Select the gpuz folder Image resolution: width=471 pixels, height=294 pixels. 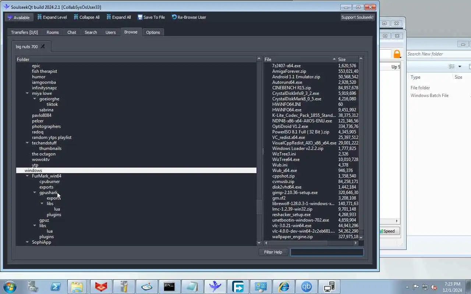(44, 220)
